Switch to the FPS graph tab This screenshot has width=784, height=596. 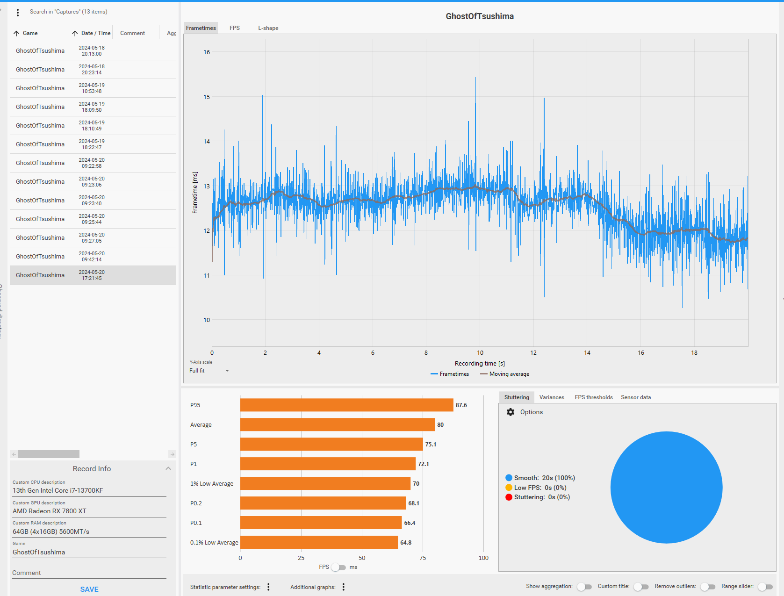tap(235, 28)
